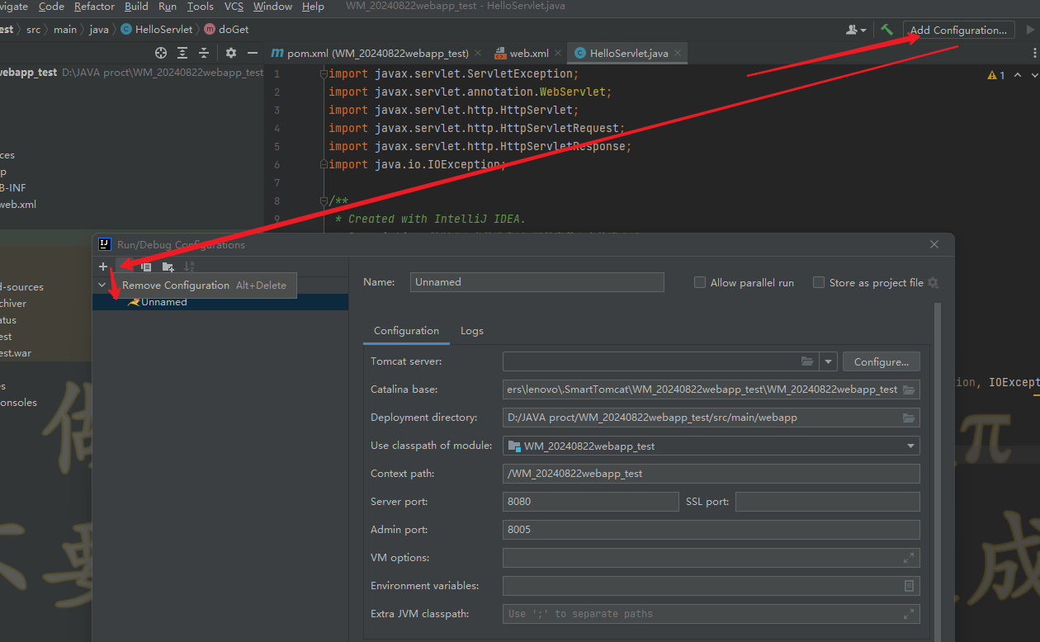The height and width of the screenshot is (642, 1040).
Task: Close the web.xml editor tab
Action: [559, 53]
